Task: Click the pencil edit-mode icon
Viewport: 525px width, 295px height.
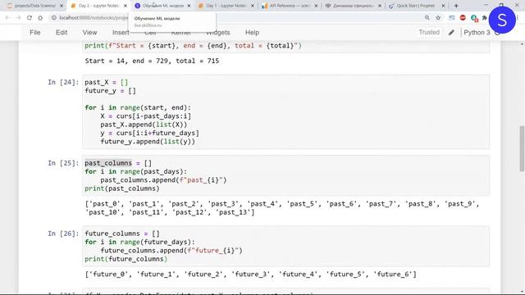Action: pos(451,33)
